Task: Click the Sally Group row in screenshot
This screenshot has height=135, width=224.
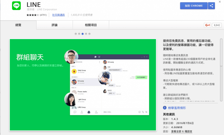Action: point(86,71)
